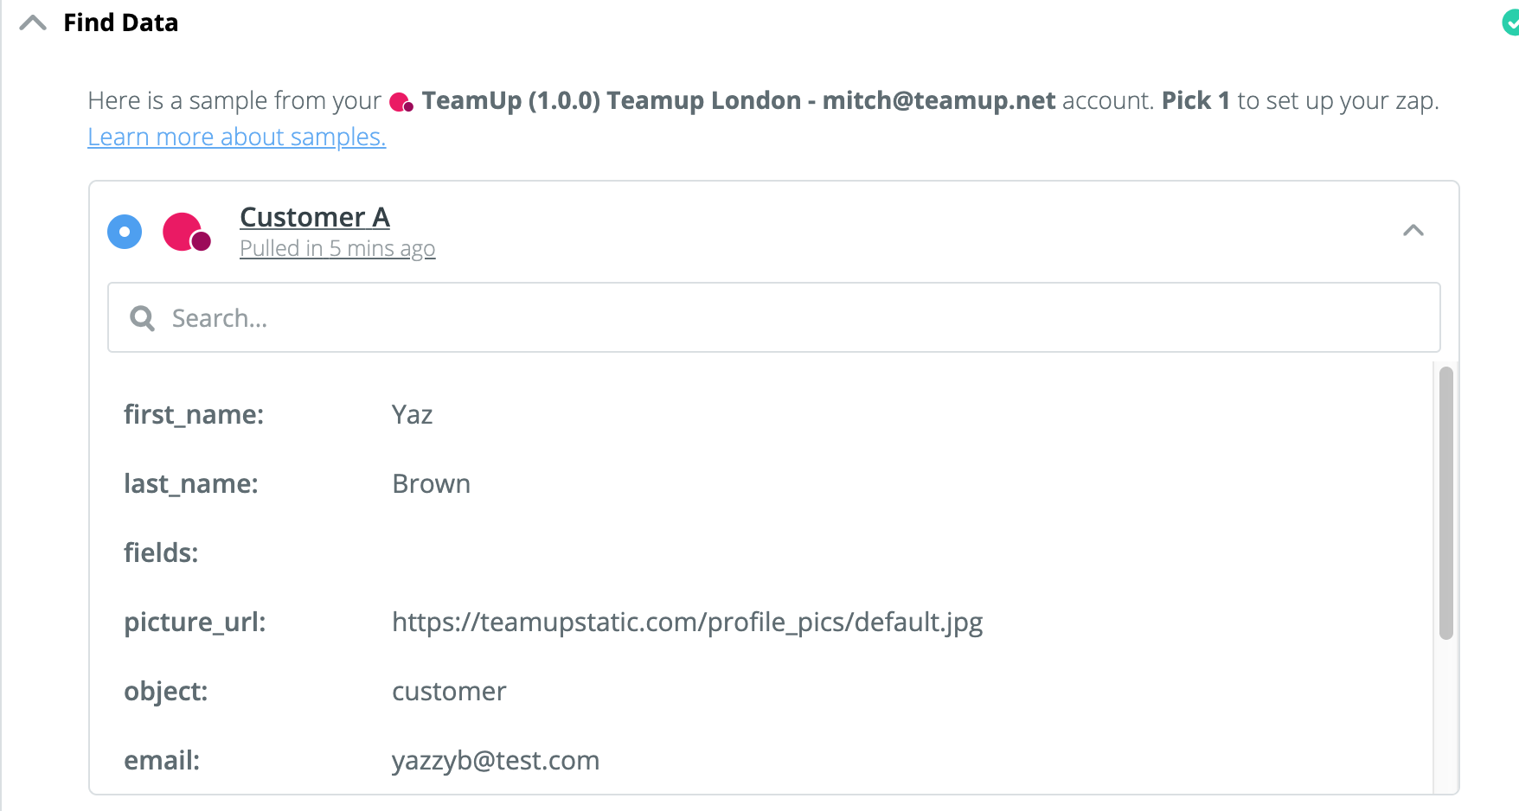Viewport: 1519px width, 811px height.
Task: Click the magnifying glass search icon
Action: pyautogui.click(x=142, y=318)
